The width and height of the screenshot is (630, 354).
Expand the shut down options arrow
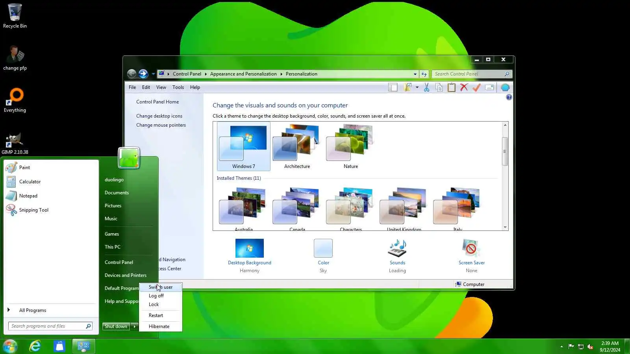(134, 326)
